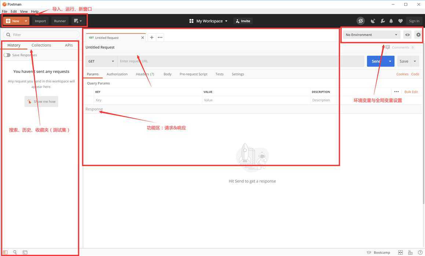The image size is (425, 256).
Task: Switch to the History sidebar tab
Action: (x=14, y=45)
